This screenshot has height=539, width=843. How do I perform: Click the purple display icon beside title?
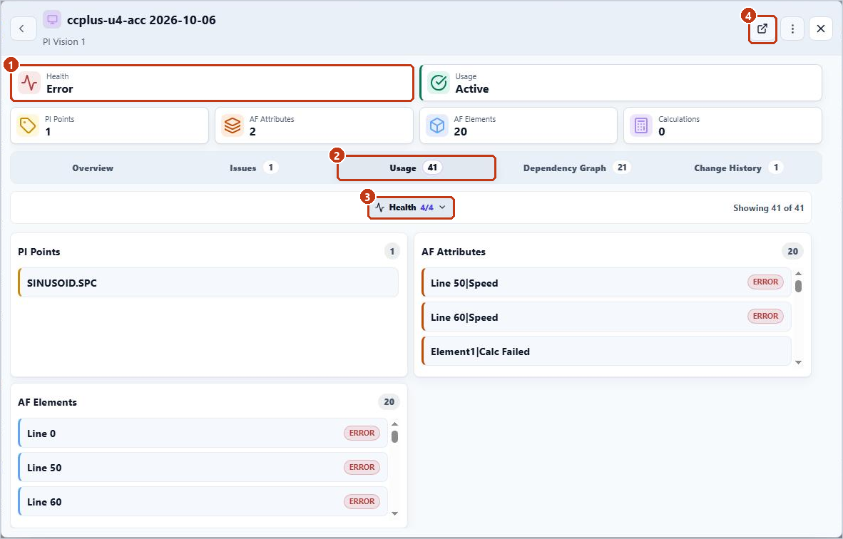coord(52,20)
